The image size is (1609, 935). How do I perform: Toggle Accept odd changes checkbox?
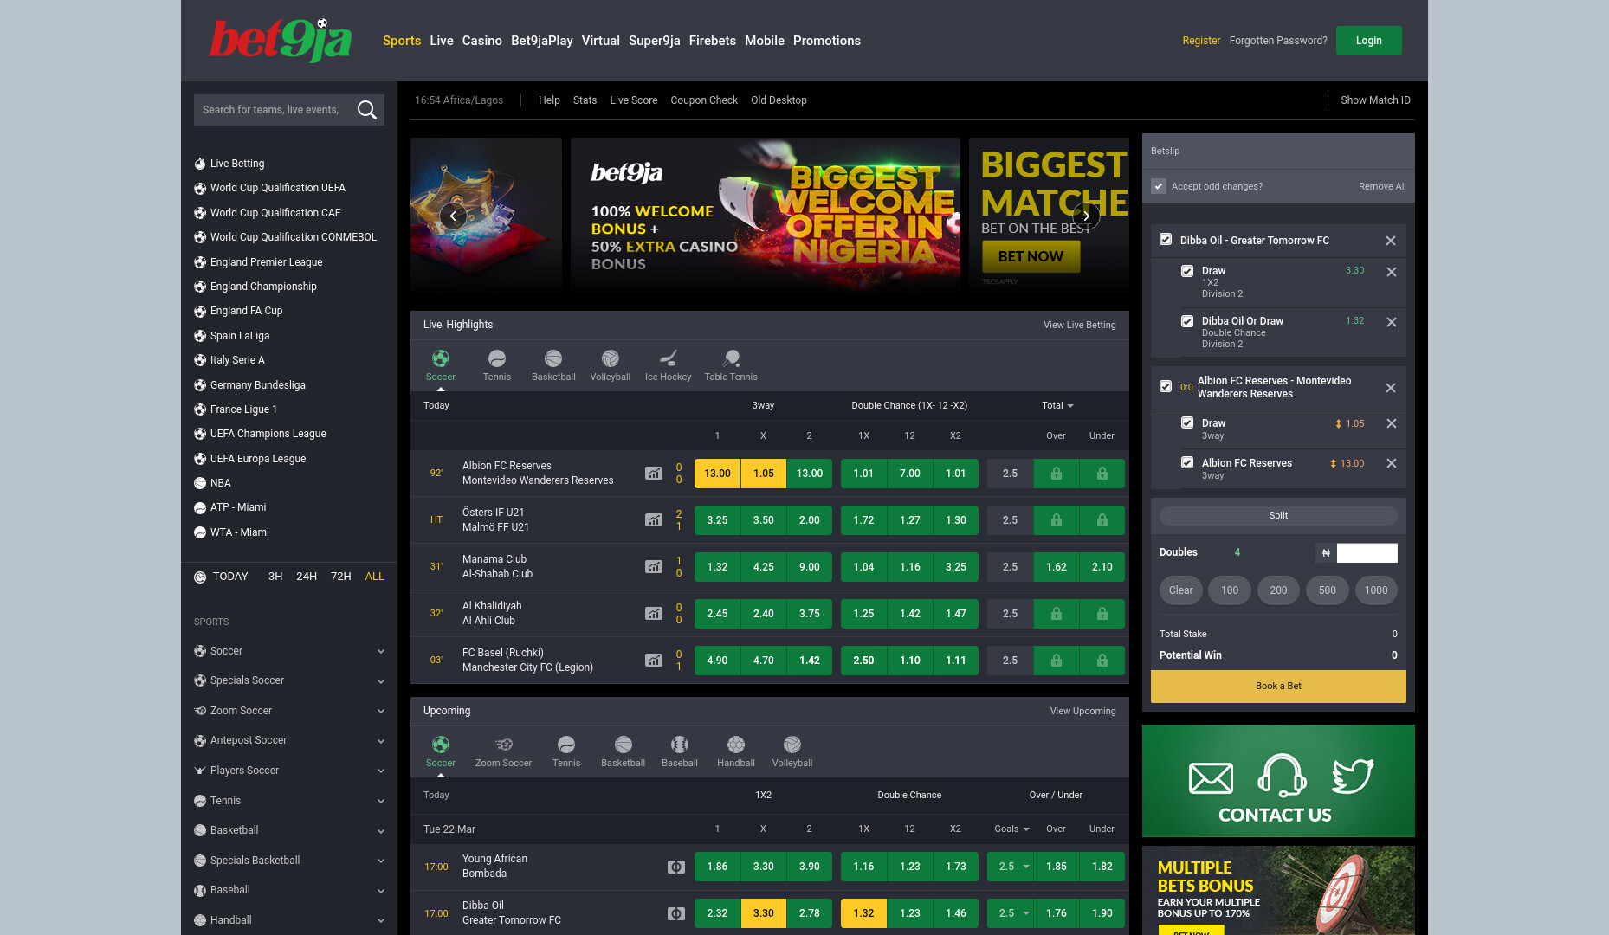(x=1159, y=186)
